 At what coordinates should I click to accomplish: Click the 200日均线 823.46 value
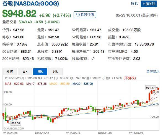pos(28,59)
